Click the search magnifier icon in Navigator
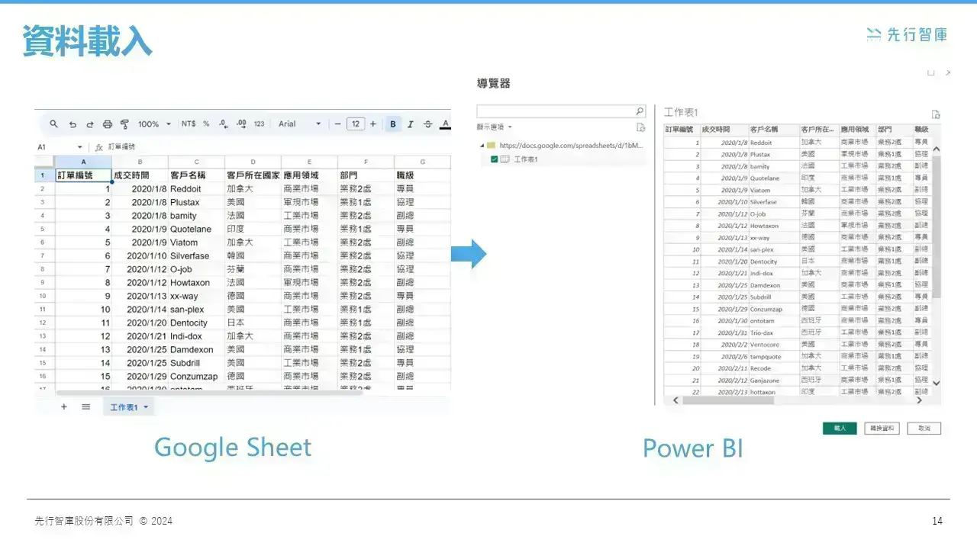 click(640, 111)
